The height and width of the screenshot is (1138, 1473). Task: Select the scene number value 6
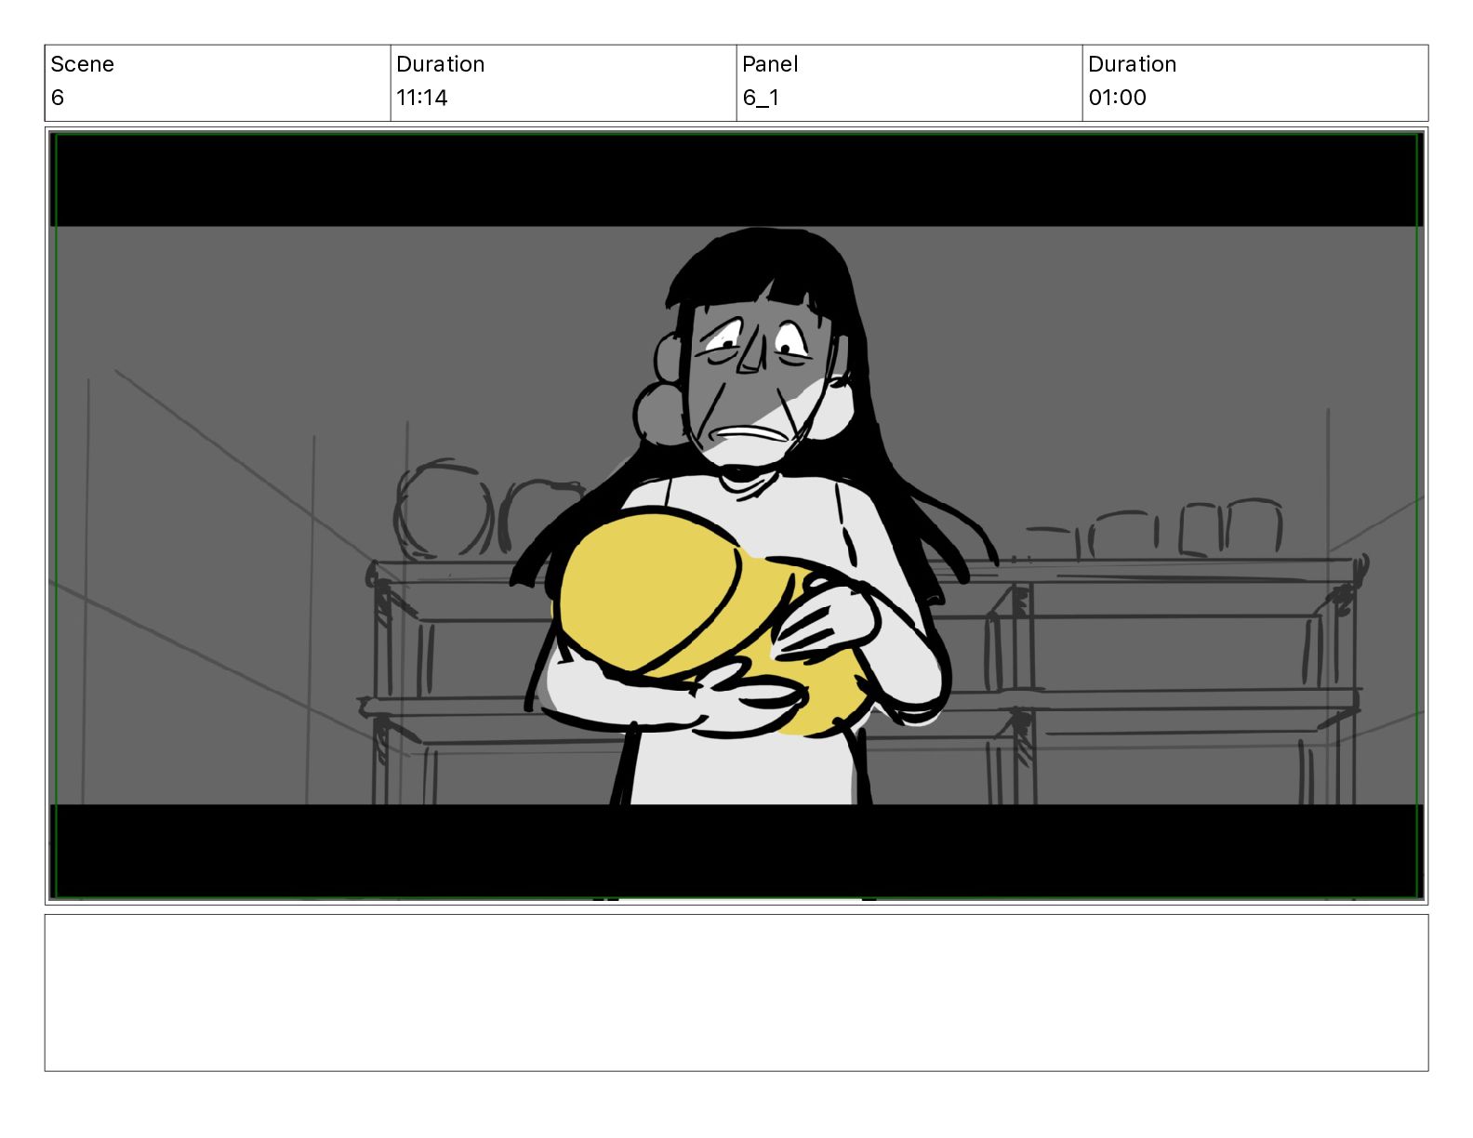coord(58,98)
